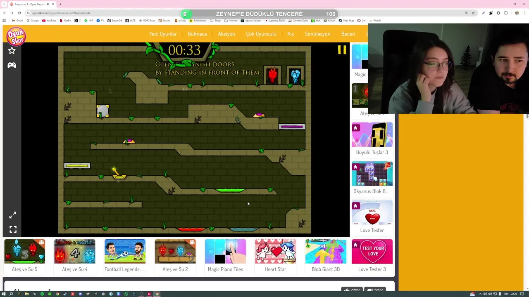Show hidden system tray icons chevron

(481, 294)
